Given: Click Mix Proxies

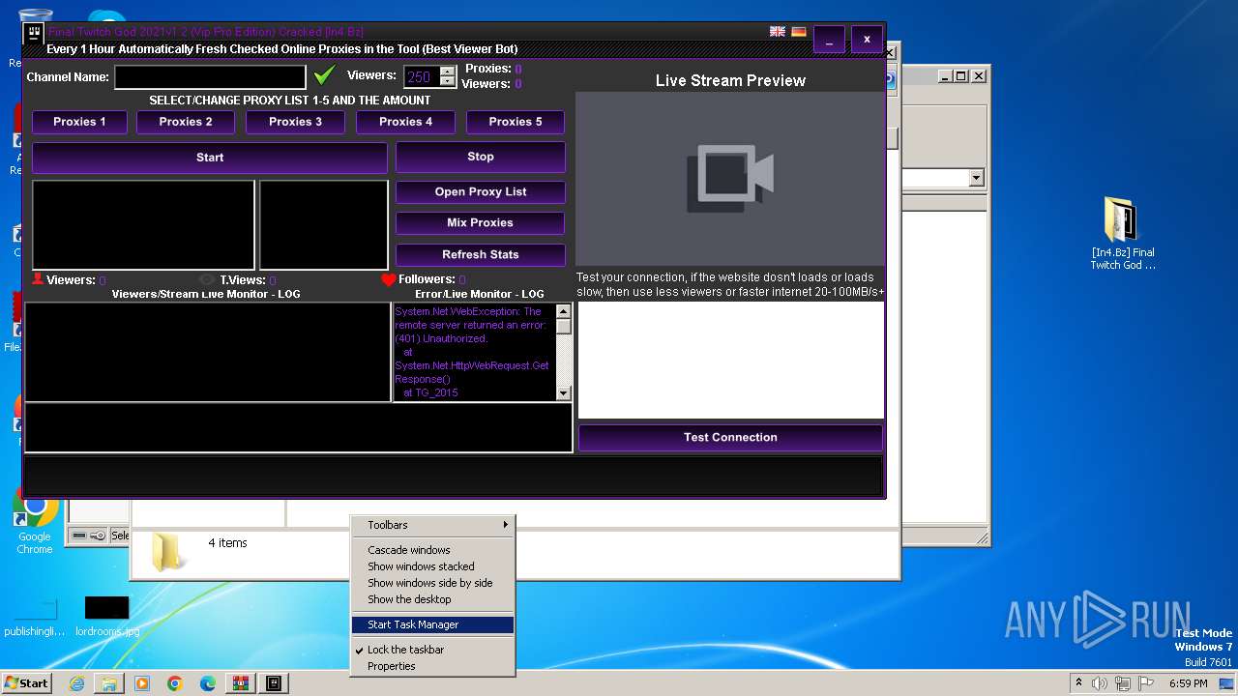Looking at the screenshot, I should click(481, 223).
